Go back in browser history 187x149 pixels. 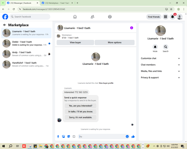click(3, 9)
